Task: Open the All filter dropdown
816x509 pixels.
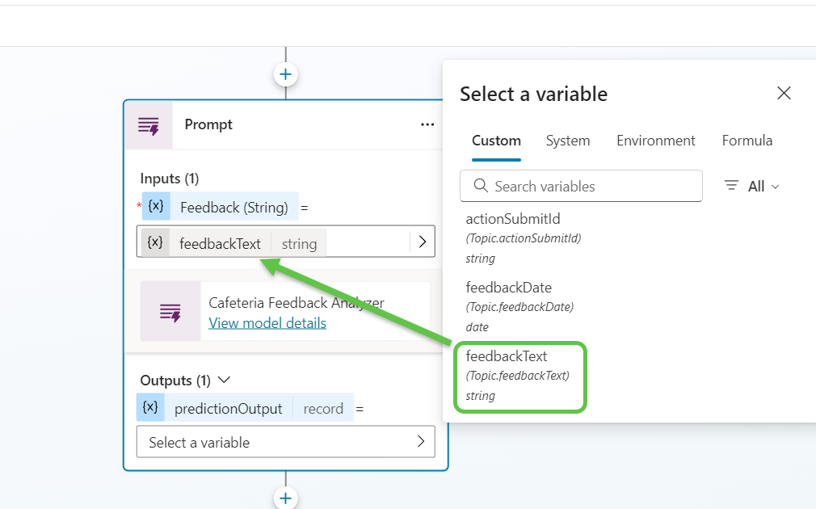Action: coord(752,186)
